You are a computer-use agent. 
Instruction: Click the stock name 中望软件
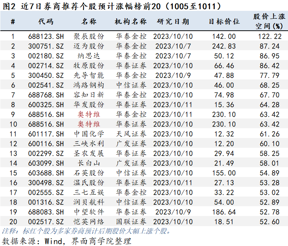coord(89,212)
